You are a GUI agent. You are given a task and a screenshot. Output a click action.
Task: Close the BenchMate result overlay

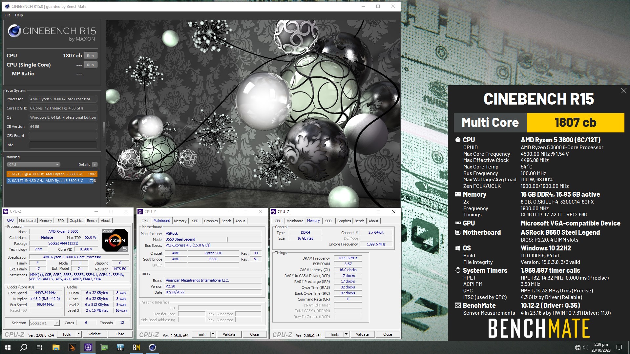[x=624, y=91]
